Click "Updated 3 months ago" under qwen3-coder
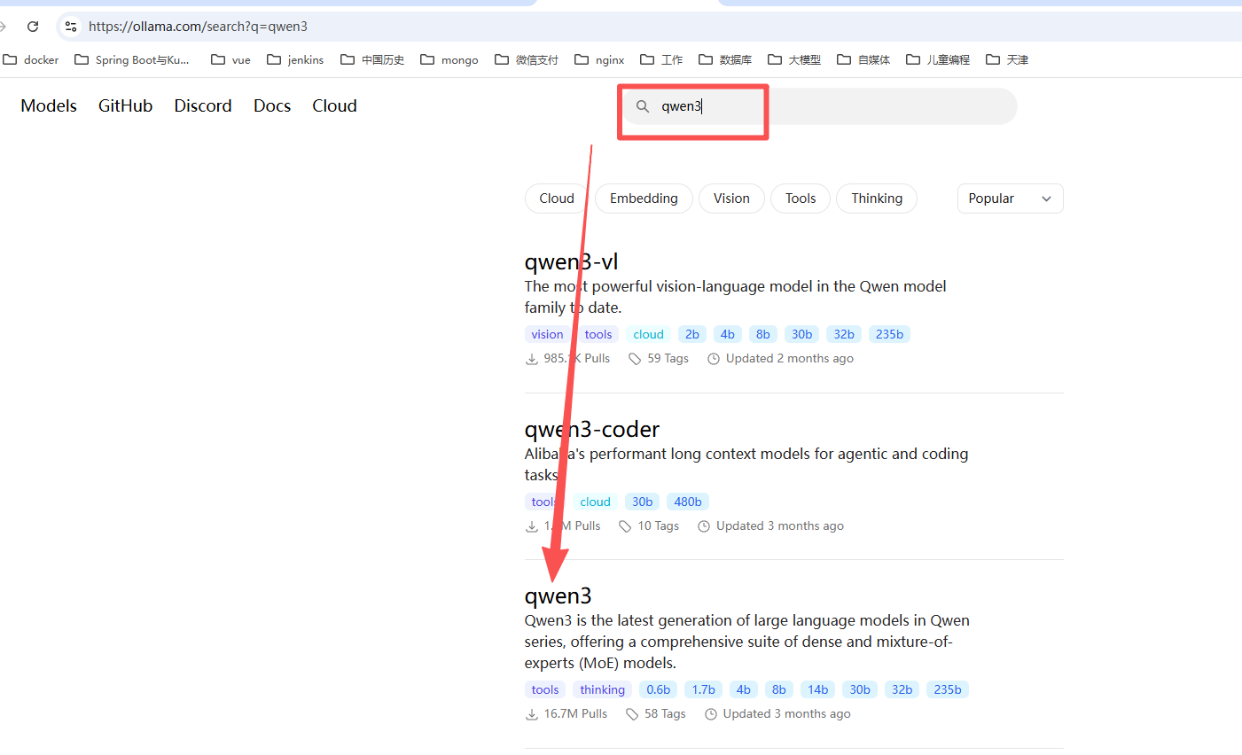1242x755 pixels. point(780,526)
